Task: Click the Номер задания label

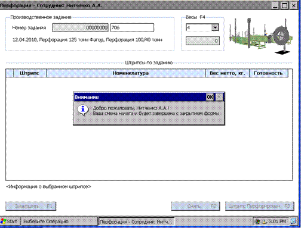Action: pyautogui.click(x=29, y=27)
